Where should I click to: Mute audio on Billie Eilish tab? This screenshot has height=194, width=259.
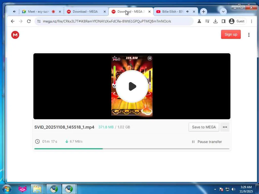pyautogui.click(x=188, y=12)
